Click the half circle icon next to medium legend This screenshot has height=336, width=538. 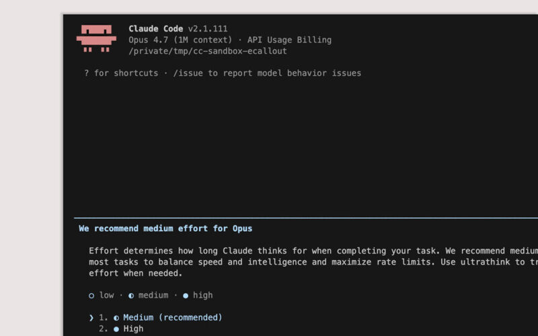point(131,296)
